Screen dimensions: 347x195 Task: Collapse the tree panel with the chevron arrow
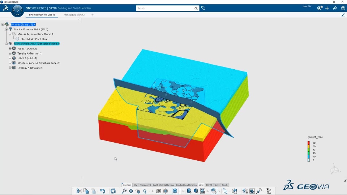click(x=79, y=19)
